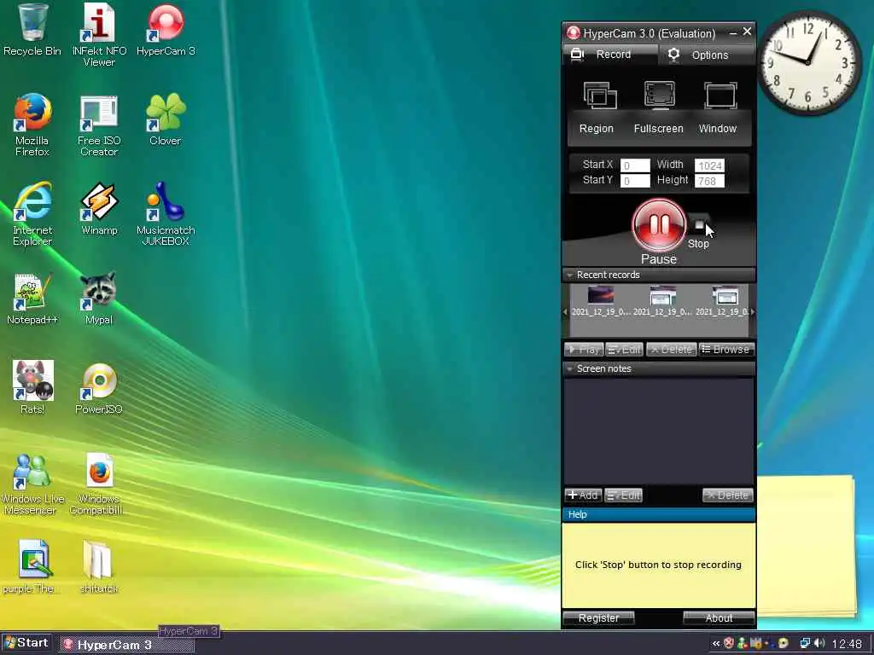Select the HyperCam 3 desktop shortcut
The height and width of the screenshot is (655, 874).
166,31
